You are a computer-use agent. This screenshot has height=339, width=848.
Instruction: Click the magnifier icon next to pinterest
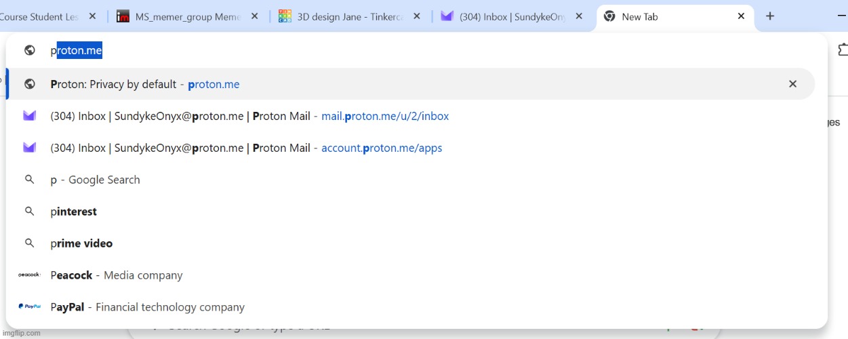click(29, 212)
